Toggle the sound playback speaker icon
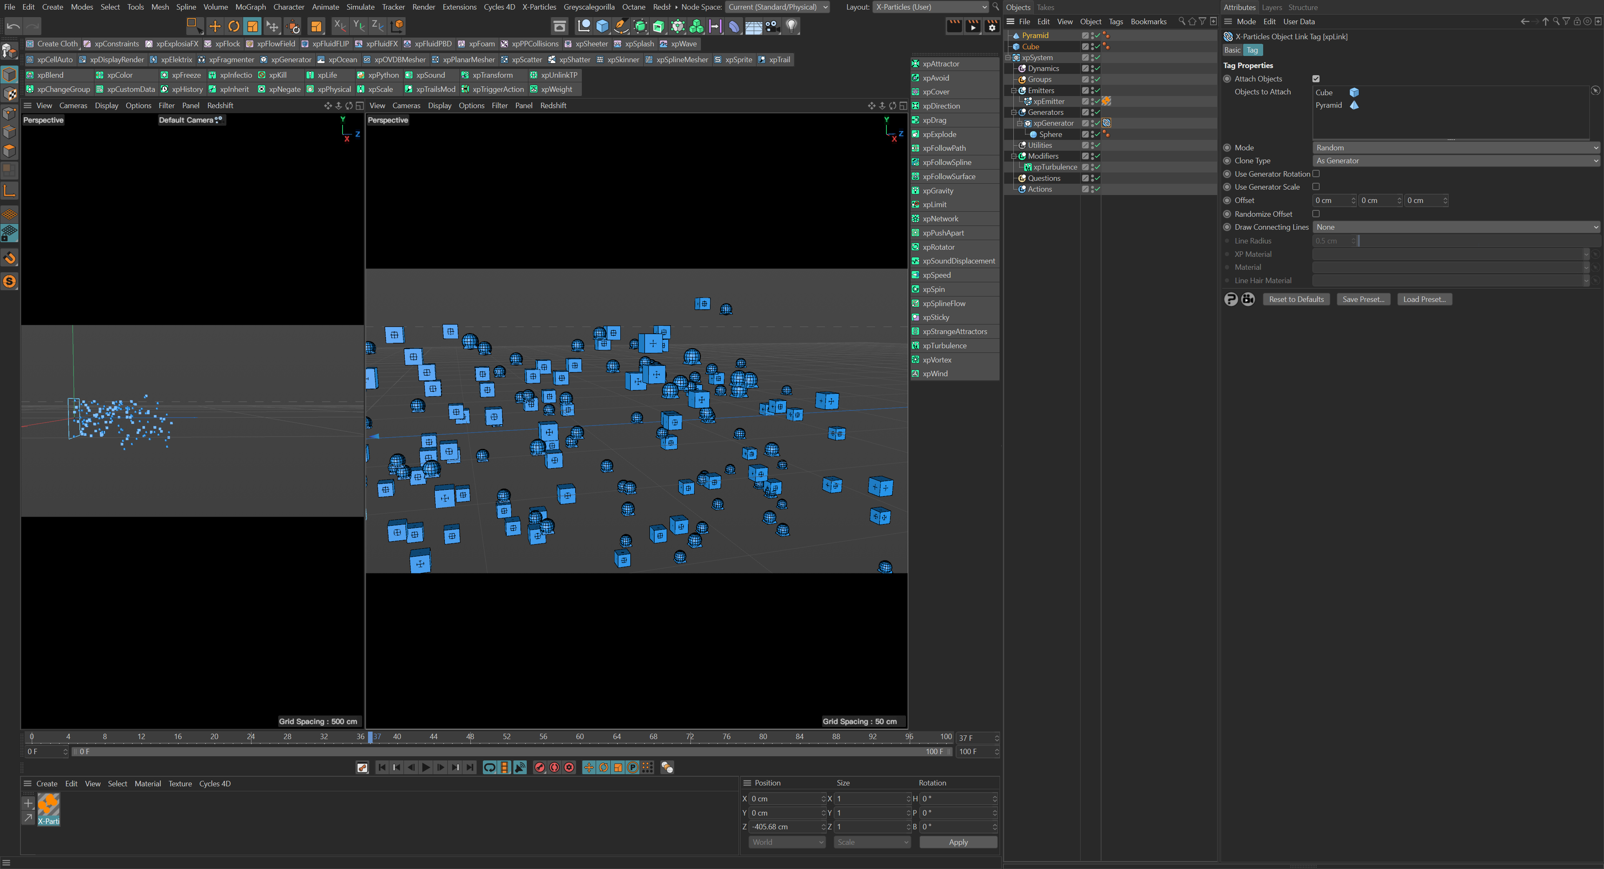Image resolution: width=1604 pixels, height=869 pixels. coord(520,768)
